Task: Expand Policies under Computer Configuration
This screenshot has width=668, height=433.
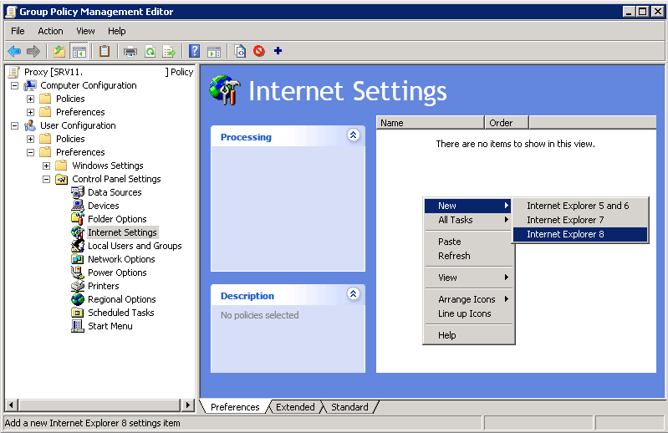Action: coord(30,99)
